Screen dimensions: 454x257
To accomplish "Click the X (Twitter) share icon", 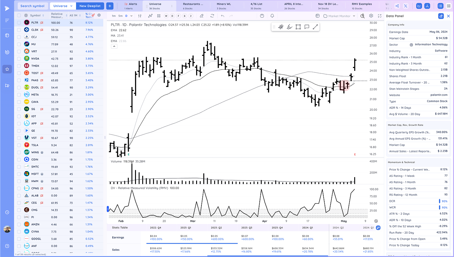I will coord(405,6).
